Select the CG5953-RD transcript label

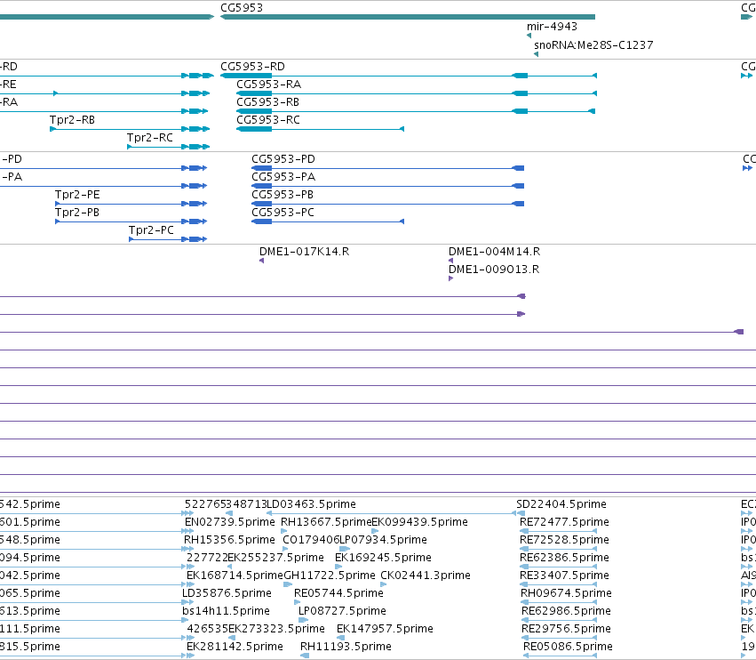(x=252, y=66)
